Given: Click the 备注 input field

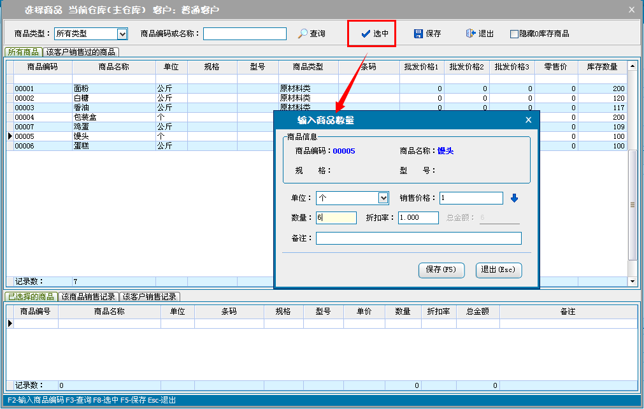Looking at the screenshot, I should (419, 238).
